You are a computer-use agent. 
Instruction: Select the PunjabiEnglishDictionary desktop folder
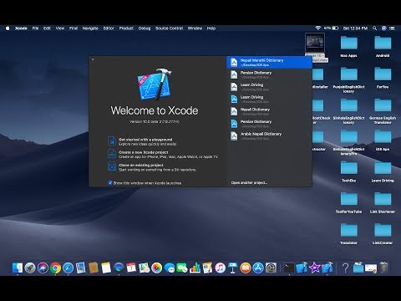pos(348,79)
